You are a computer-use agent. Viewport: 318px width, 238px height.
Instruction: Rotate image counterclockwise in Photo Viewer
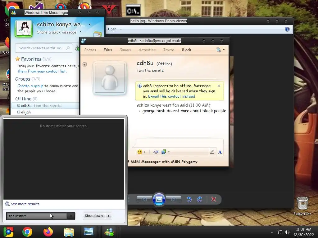point(189,199)
